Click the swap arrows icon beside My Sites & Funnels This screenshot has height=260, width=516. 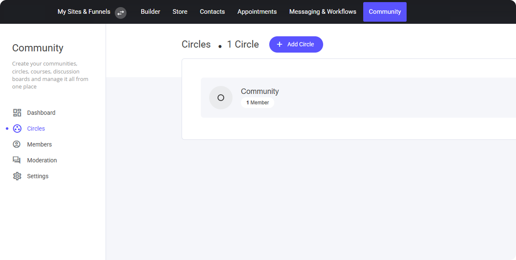pyautogui.click(x=121, y=13)
